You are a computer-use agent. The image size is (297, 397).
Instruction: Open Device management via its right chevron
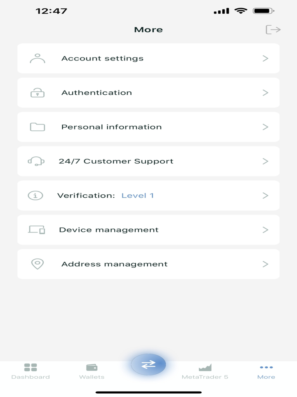pyautogui.click(x=265, y=230)
